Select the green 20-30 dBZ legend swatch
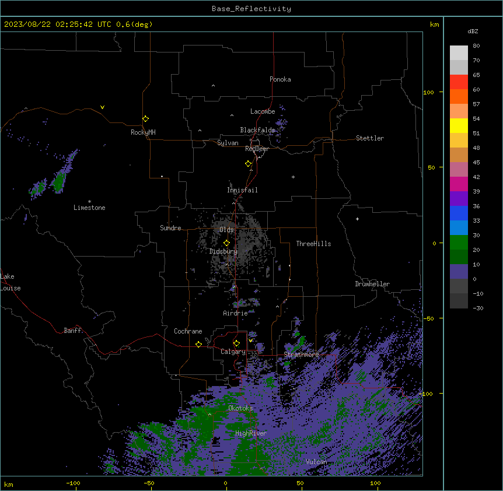Image resolution: width=503 pixels, height=491 pixels. (459, 243)
